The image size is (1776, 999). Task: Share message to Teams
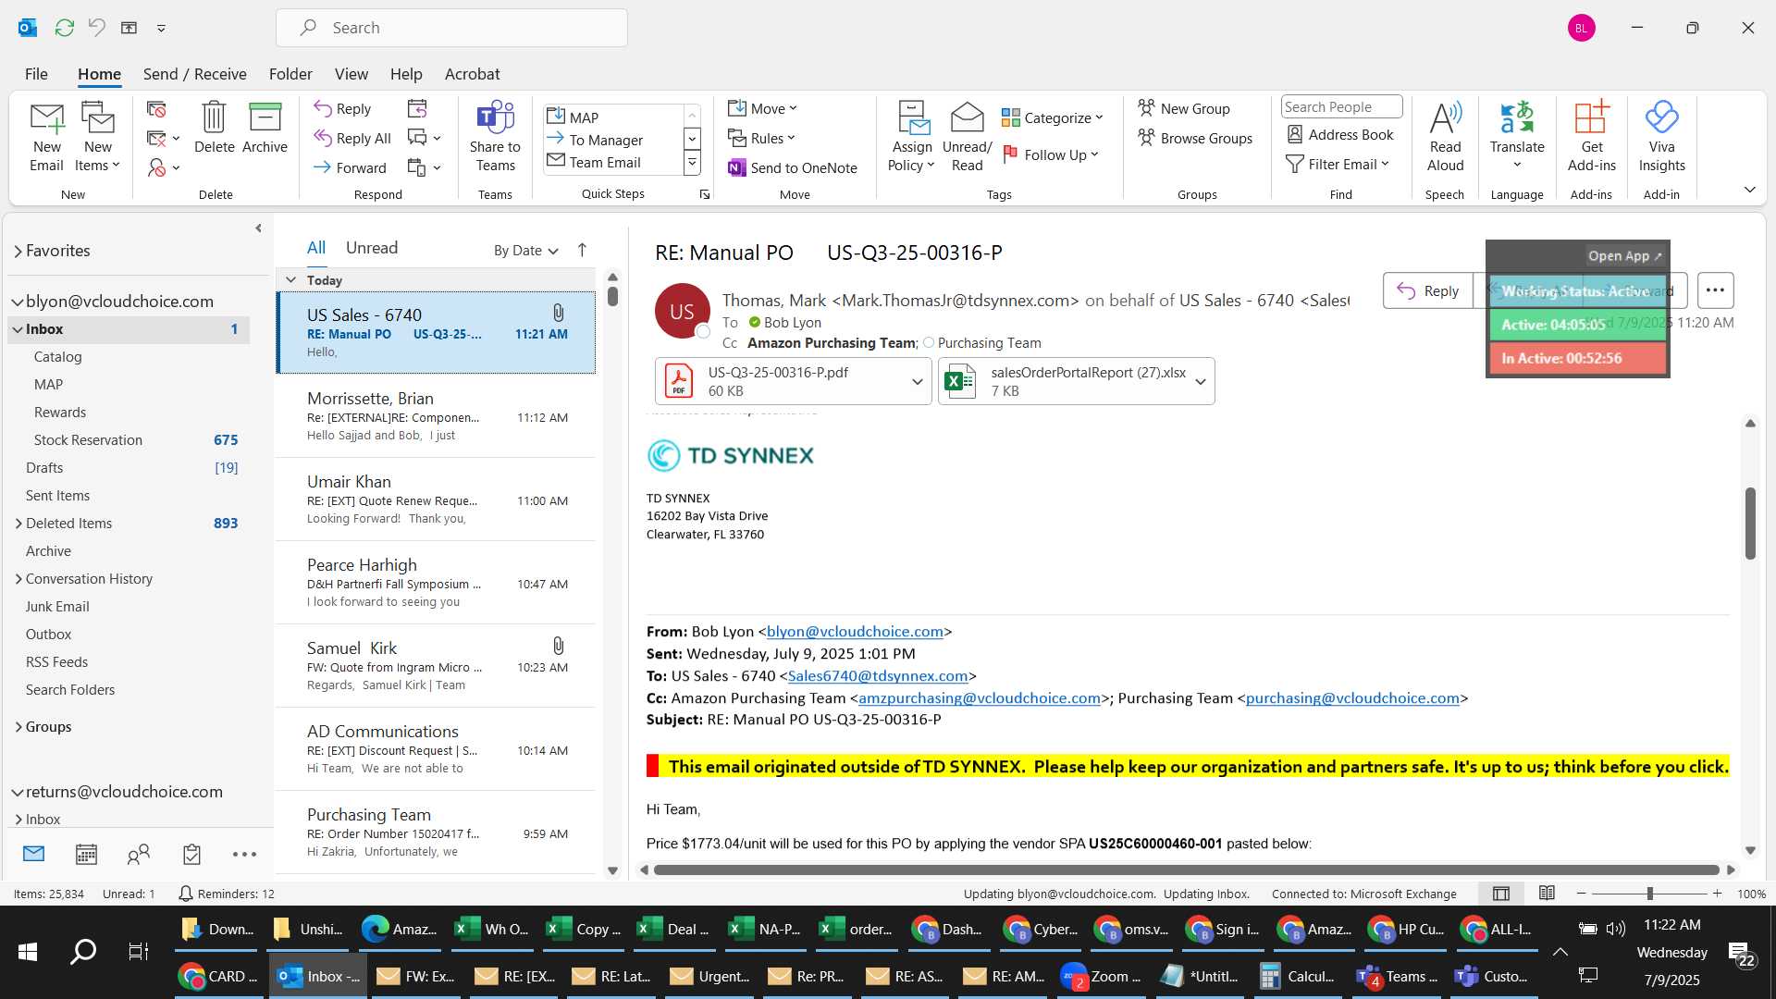pyautogui.click(x=495, y=137)
